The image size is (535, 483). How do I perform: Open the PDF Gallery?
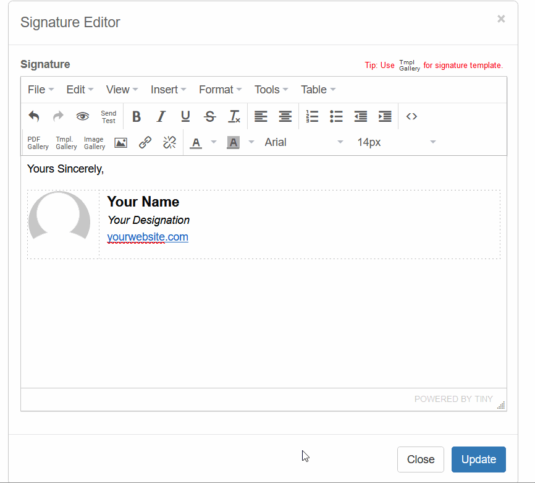[x=38, y=143]
